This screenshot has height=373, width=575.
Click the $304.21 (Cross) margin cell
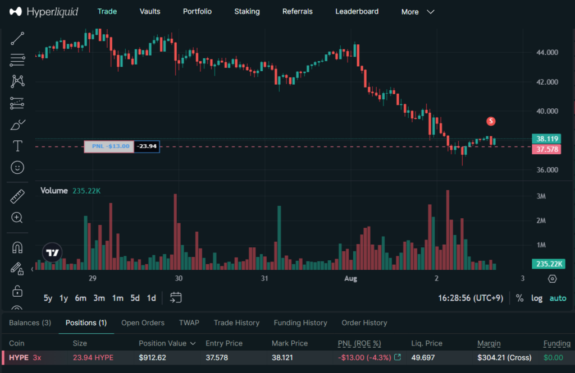(x=504, y=358)
